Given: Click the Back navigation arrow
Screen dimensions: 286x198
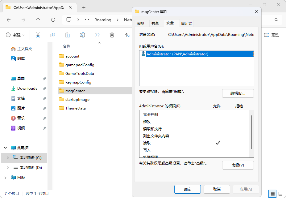Looking at the screenshot, I should [x=9, y=20].
